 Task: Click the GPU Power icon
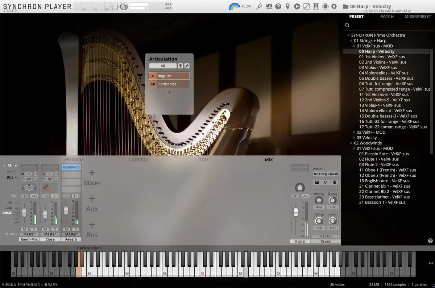point(269,6)
